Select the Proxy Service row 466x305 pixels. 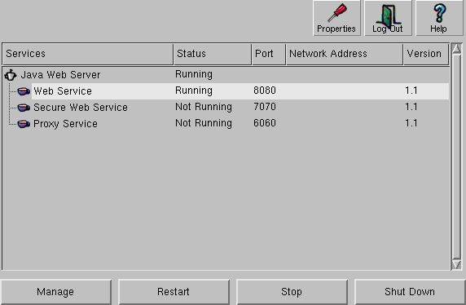point(226,123)
